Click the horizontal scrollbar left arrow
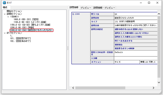This screenshot has width=163, height=95. (73, 88)
